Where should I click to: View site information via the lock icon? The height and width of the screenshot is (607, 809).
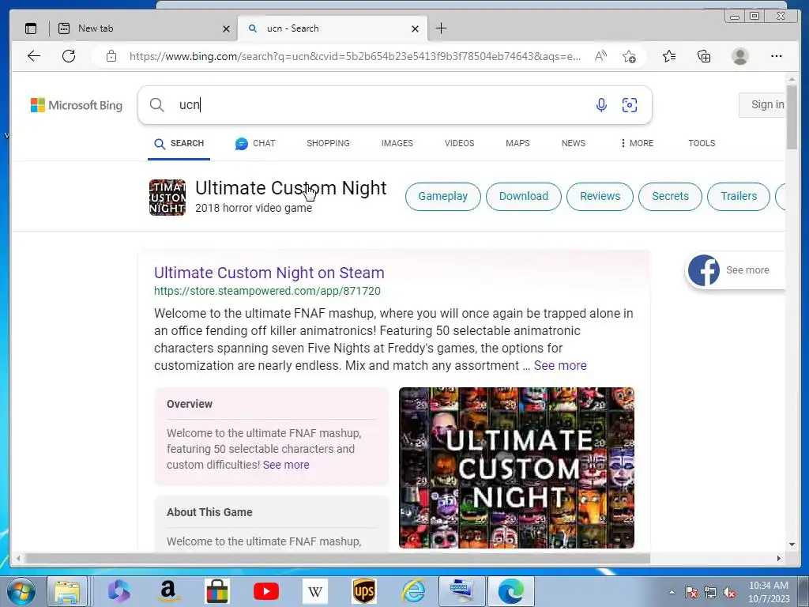click(x=111, y=56)
